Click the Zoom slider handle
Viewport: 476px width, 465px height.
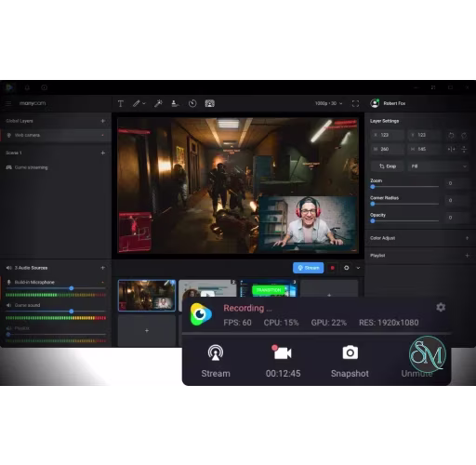tap(373, 187)
